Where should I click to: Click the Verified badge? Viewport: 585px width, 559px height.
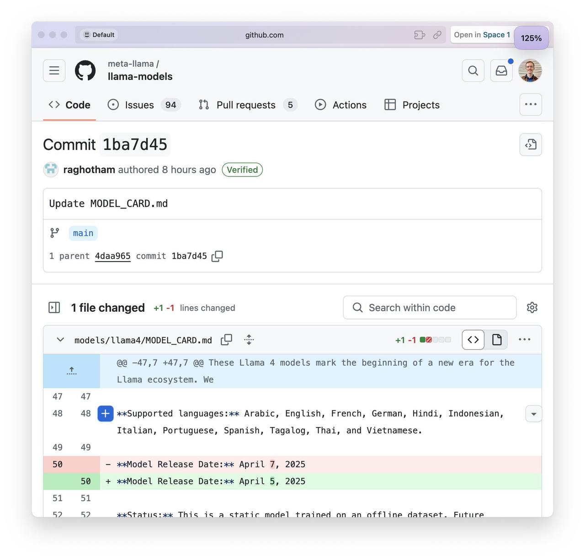[242, 170]
